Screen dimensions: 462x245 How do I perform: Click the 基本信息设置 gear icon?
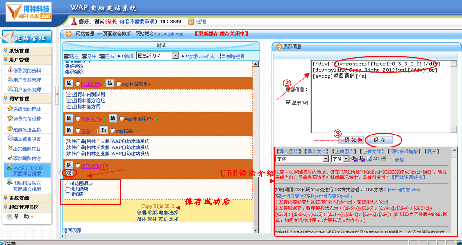click(11, 138)
